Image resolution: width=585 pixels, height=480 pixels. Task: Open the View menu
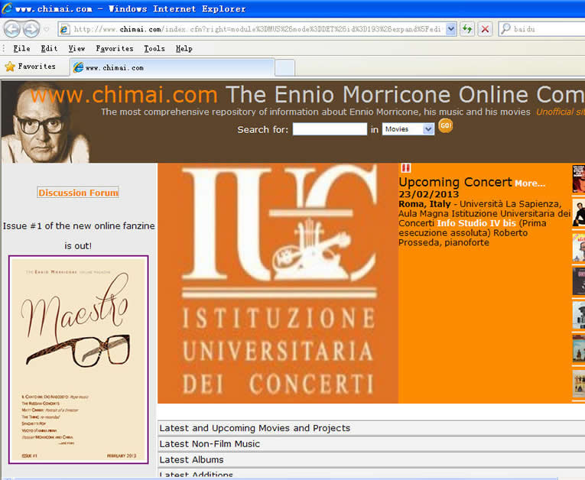pyautogui.click(x=77, y=48)
